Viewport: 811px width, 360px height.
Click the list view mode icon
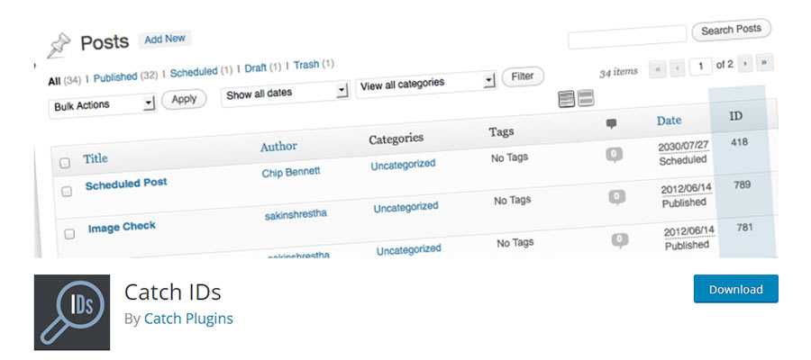567,99
